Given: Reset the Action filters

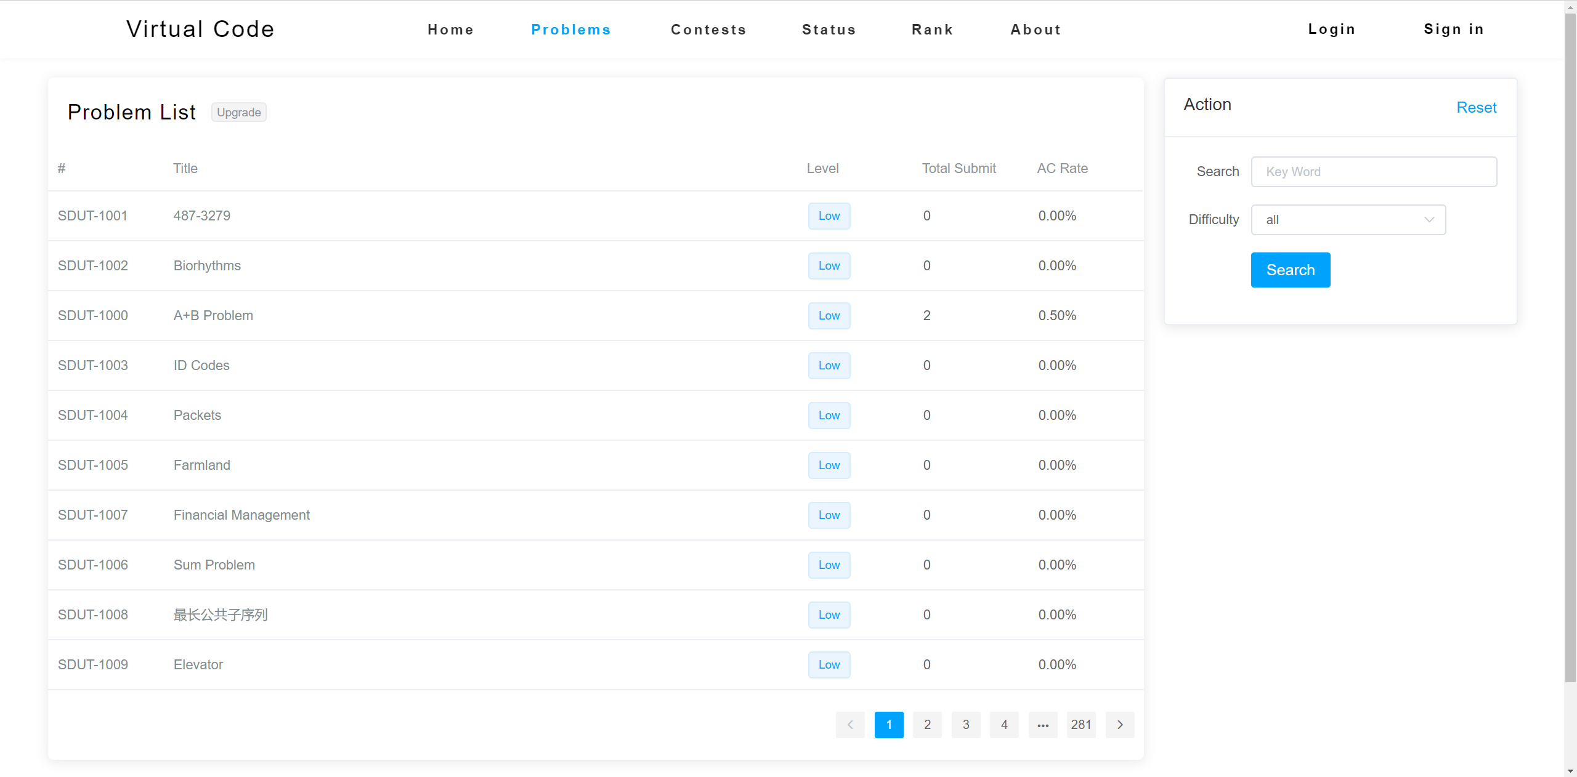Looking at the screenshot, I should [1476, 108].
